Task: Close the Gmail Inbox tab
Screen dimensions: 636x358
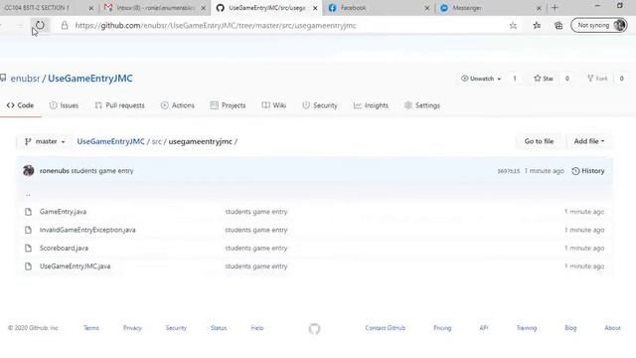Action: 203,8
